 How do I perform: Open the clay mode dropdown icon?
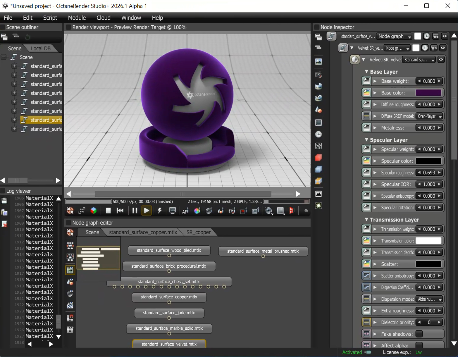click(x=269, y=211)
